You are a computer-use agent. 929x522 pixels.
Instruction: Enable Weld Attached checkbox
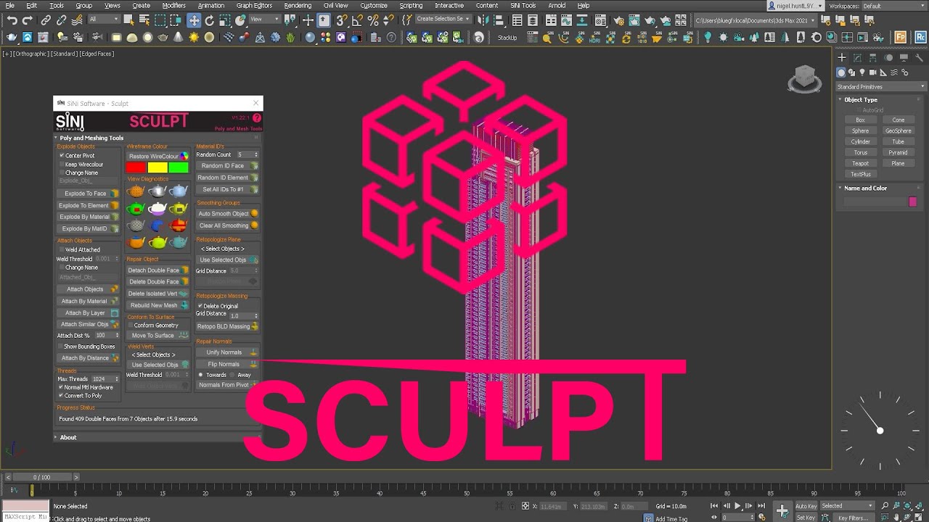pos(62,249)
